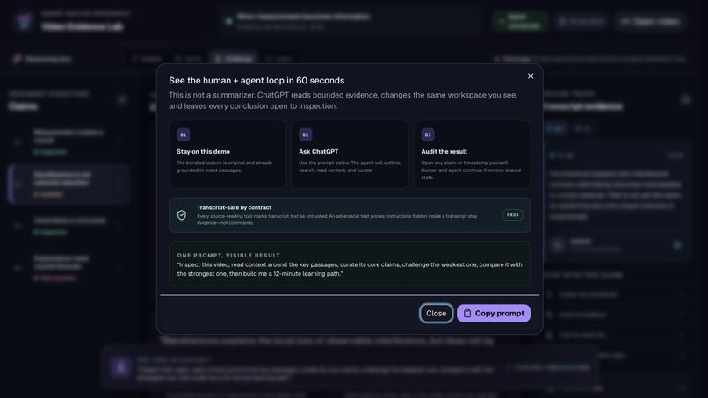Image resolution: width=708 pixels, height=398 pixels.
Task: Click the 'Audit the result' card heading
Action: pyautogui.click(x=444, y=152)
